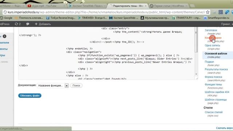
Task: Switch to the Хостинг TimeWeb tab
Action: (x=88, y=6)
